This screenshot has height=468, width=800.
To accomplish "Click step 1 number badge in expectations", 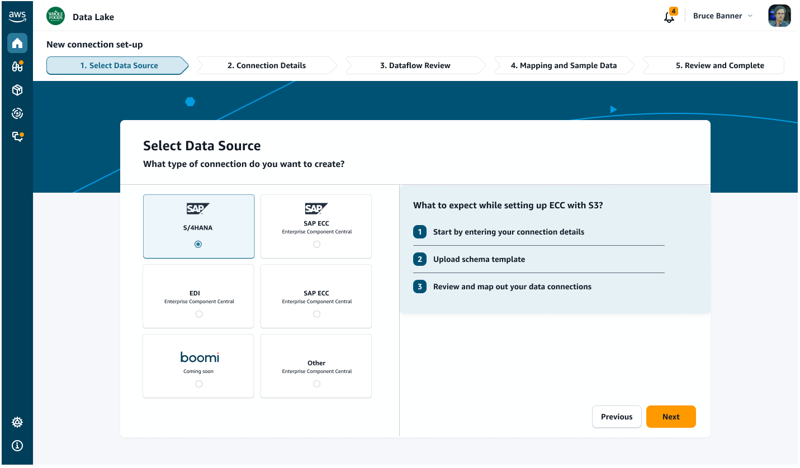I will coord(419,232).
